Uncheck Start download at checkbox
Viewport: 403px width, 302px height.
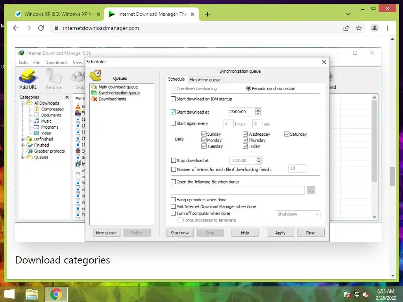[173, 112]
